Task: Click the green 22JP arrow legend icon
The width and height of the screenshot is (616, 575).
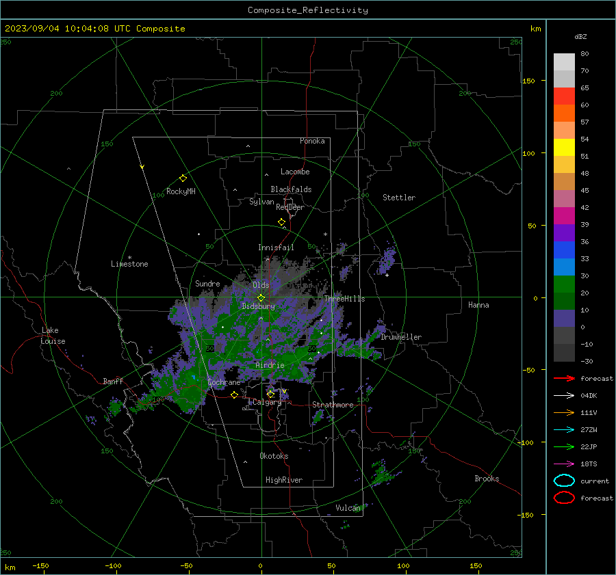Action: click(564, 446)
